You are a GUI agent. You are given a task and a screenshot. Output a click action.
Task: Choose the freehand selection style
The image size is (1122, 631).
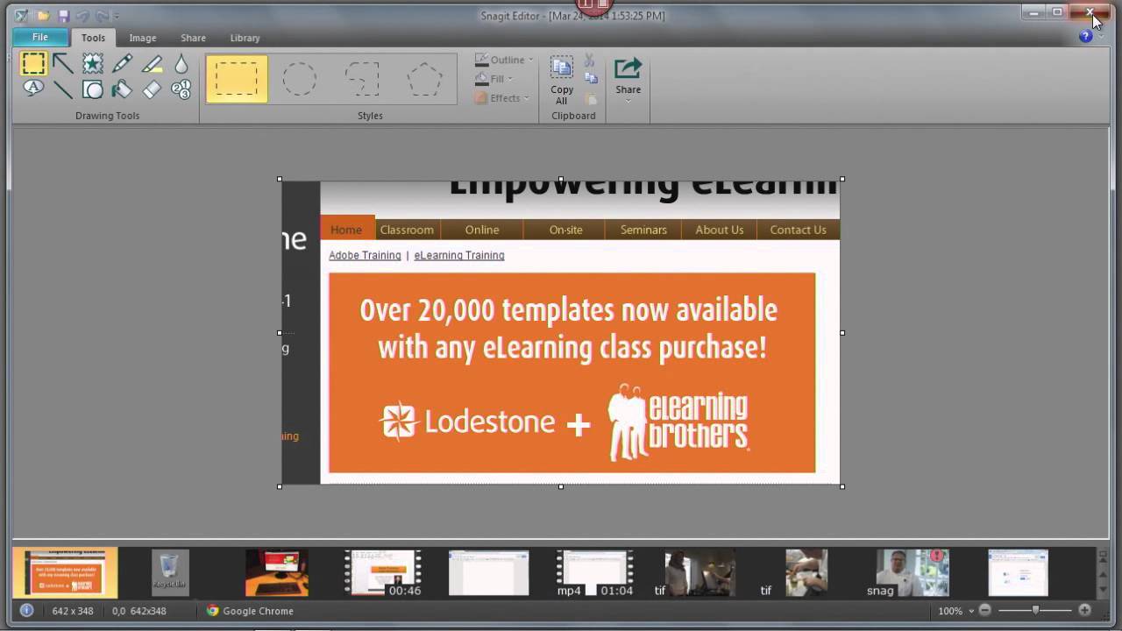click(x=362, y=79)
